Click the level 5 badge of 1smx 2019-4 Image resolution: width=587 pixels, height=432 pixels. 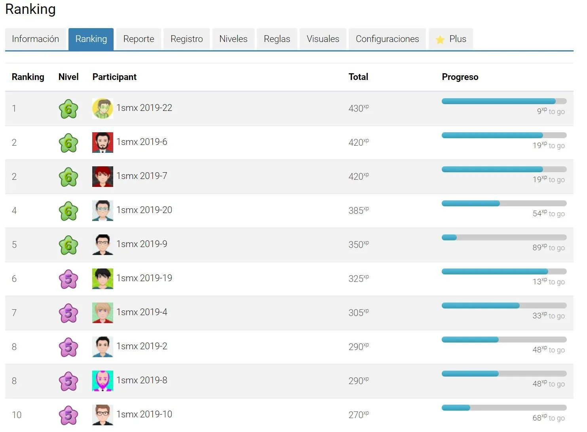(x=68, y=313)
